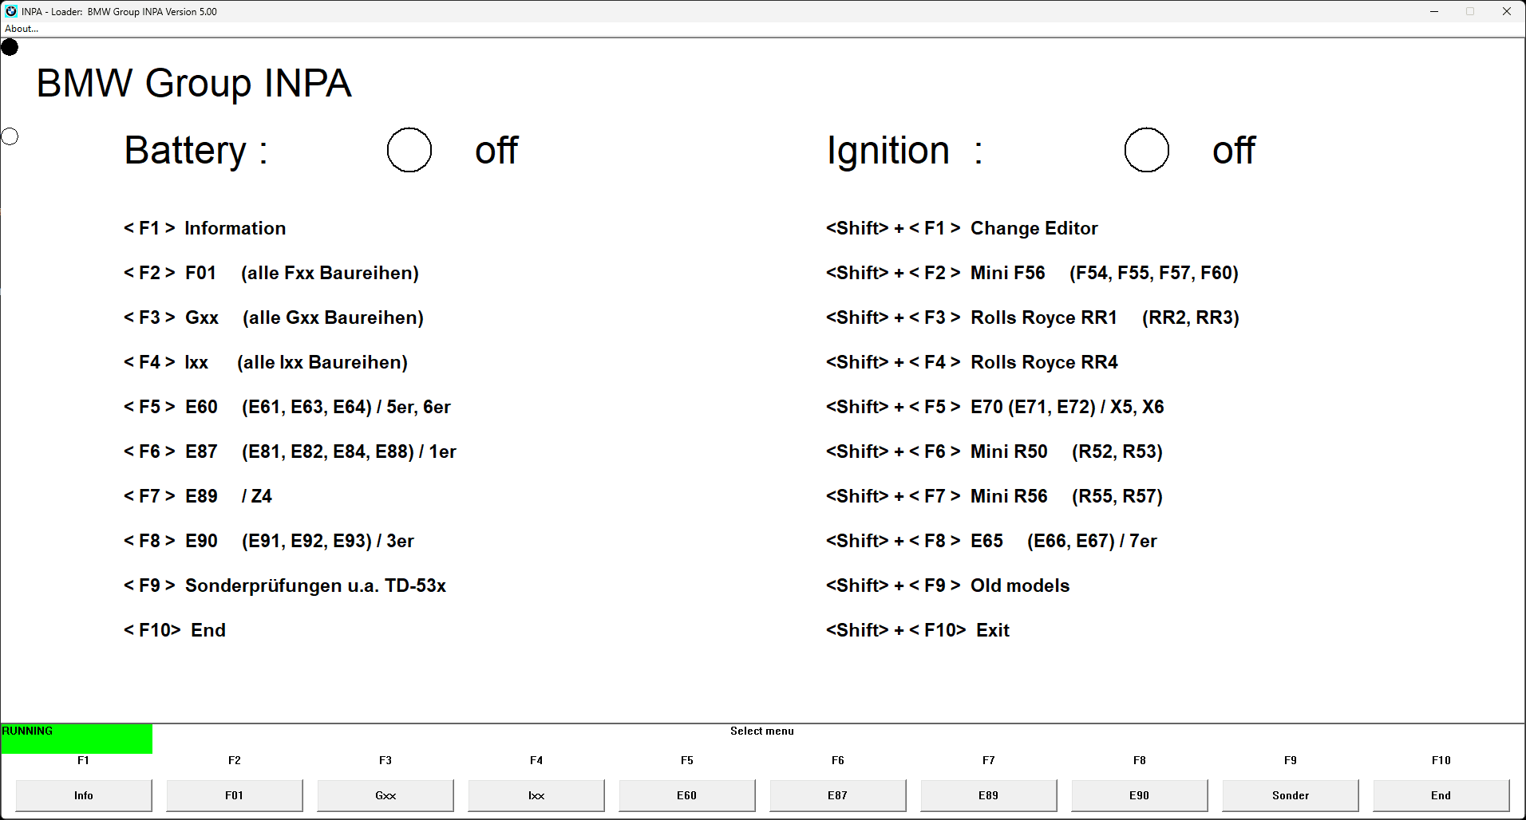Viewport: 1526px width, 820px height.
Task: Click the Info button under F1
Action: tap(84, 795)
